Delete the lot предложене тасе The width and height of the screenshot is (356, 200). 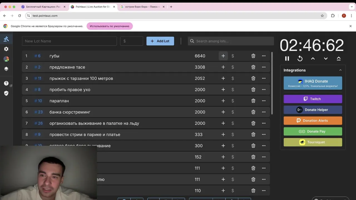(253, 67)
